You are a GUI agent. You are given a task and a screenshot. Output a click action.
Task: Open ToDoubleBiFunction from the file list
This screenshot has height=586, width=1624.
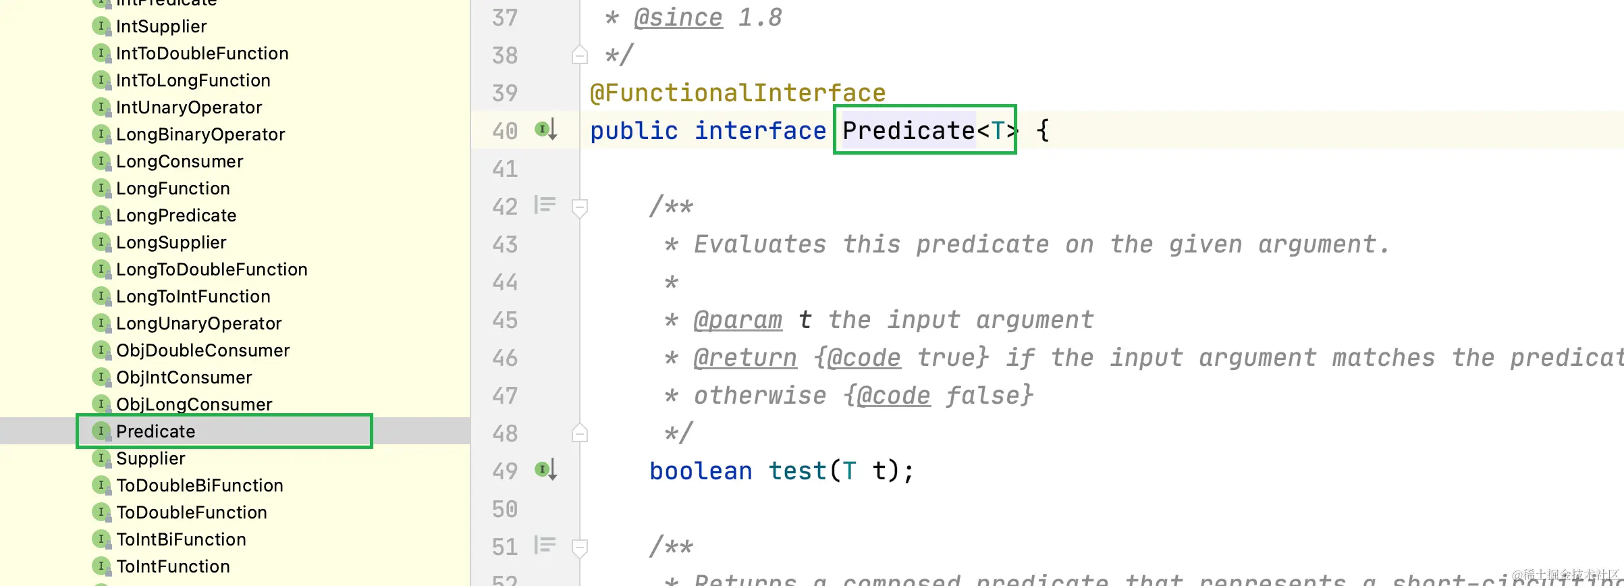pos(200,485)
